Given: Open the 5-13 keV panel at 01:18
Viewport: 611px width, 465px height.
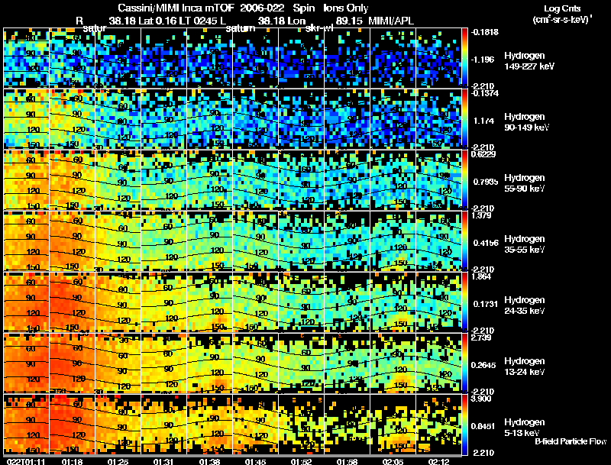Looking at the screenshot, I should (72, 425).
